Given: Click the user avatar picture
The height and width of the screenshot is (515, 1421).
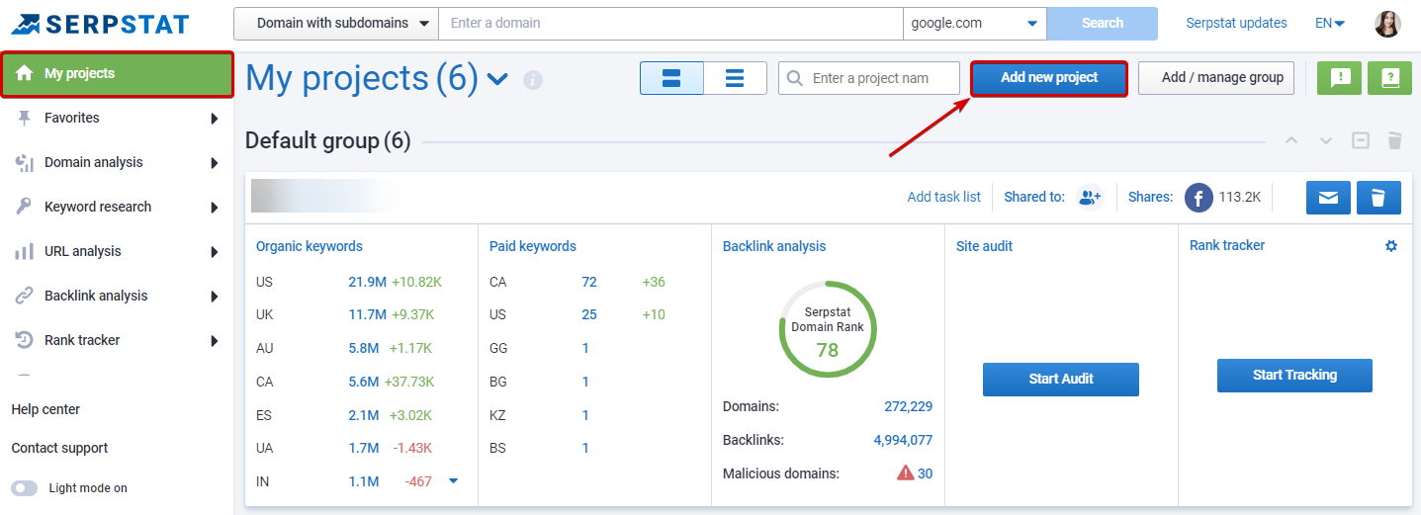Looking at the screenshot, I should [x=1387, y=24].
